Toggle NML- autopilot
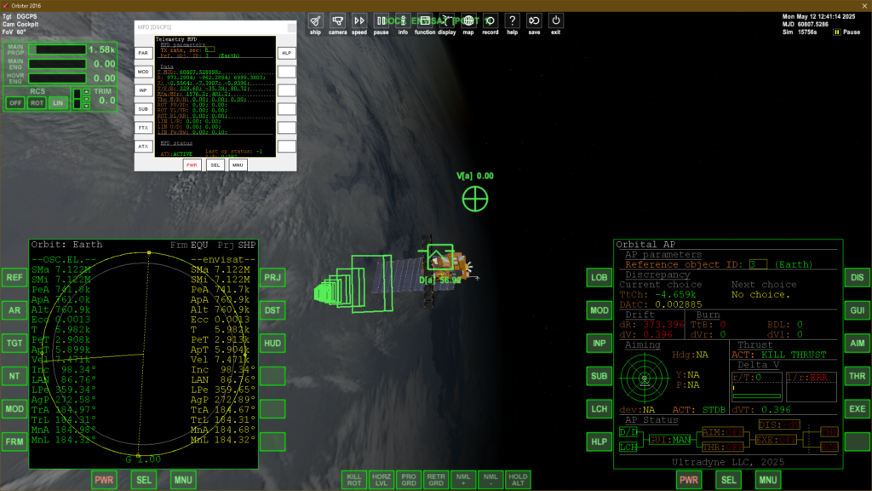872x491 pixels. (x=490, y=480)
